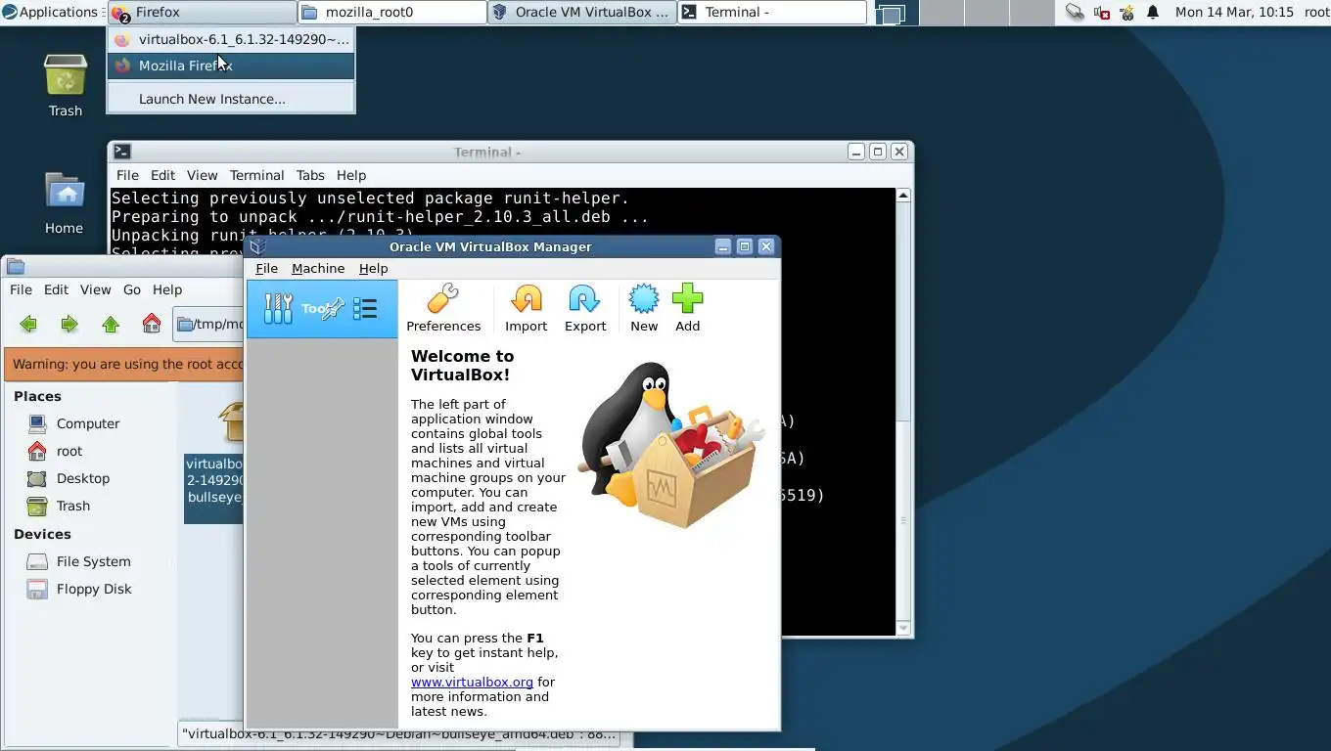
Task: Open the file manager Edit menu
Action: tap(56, 289)
